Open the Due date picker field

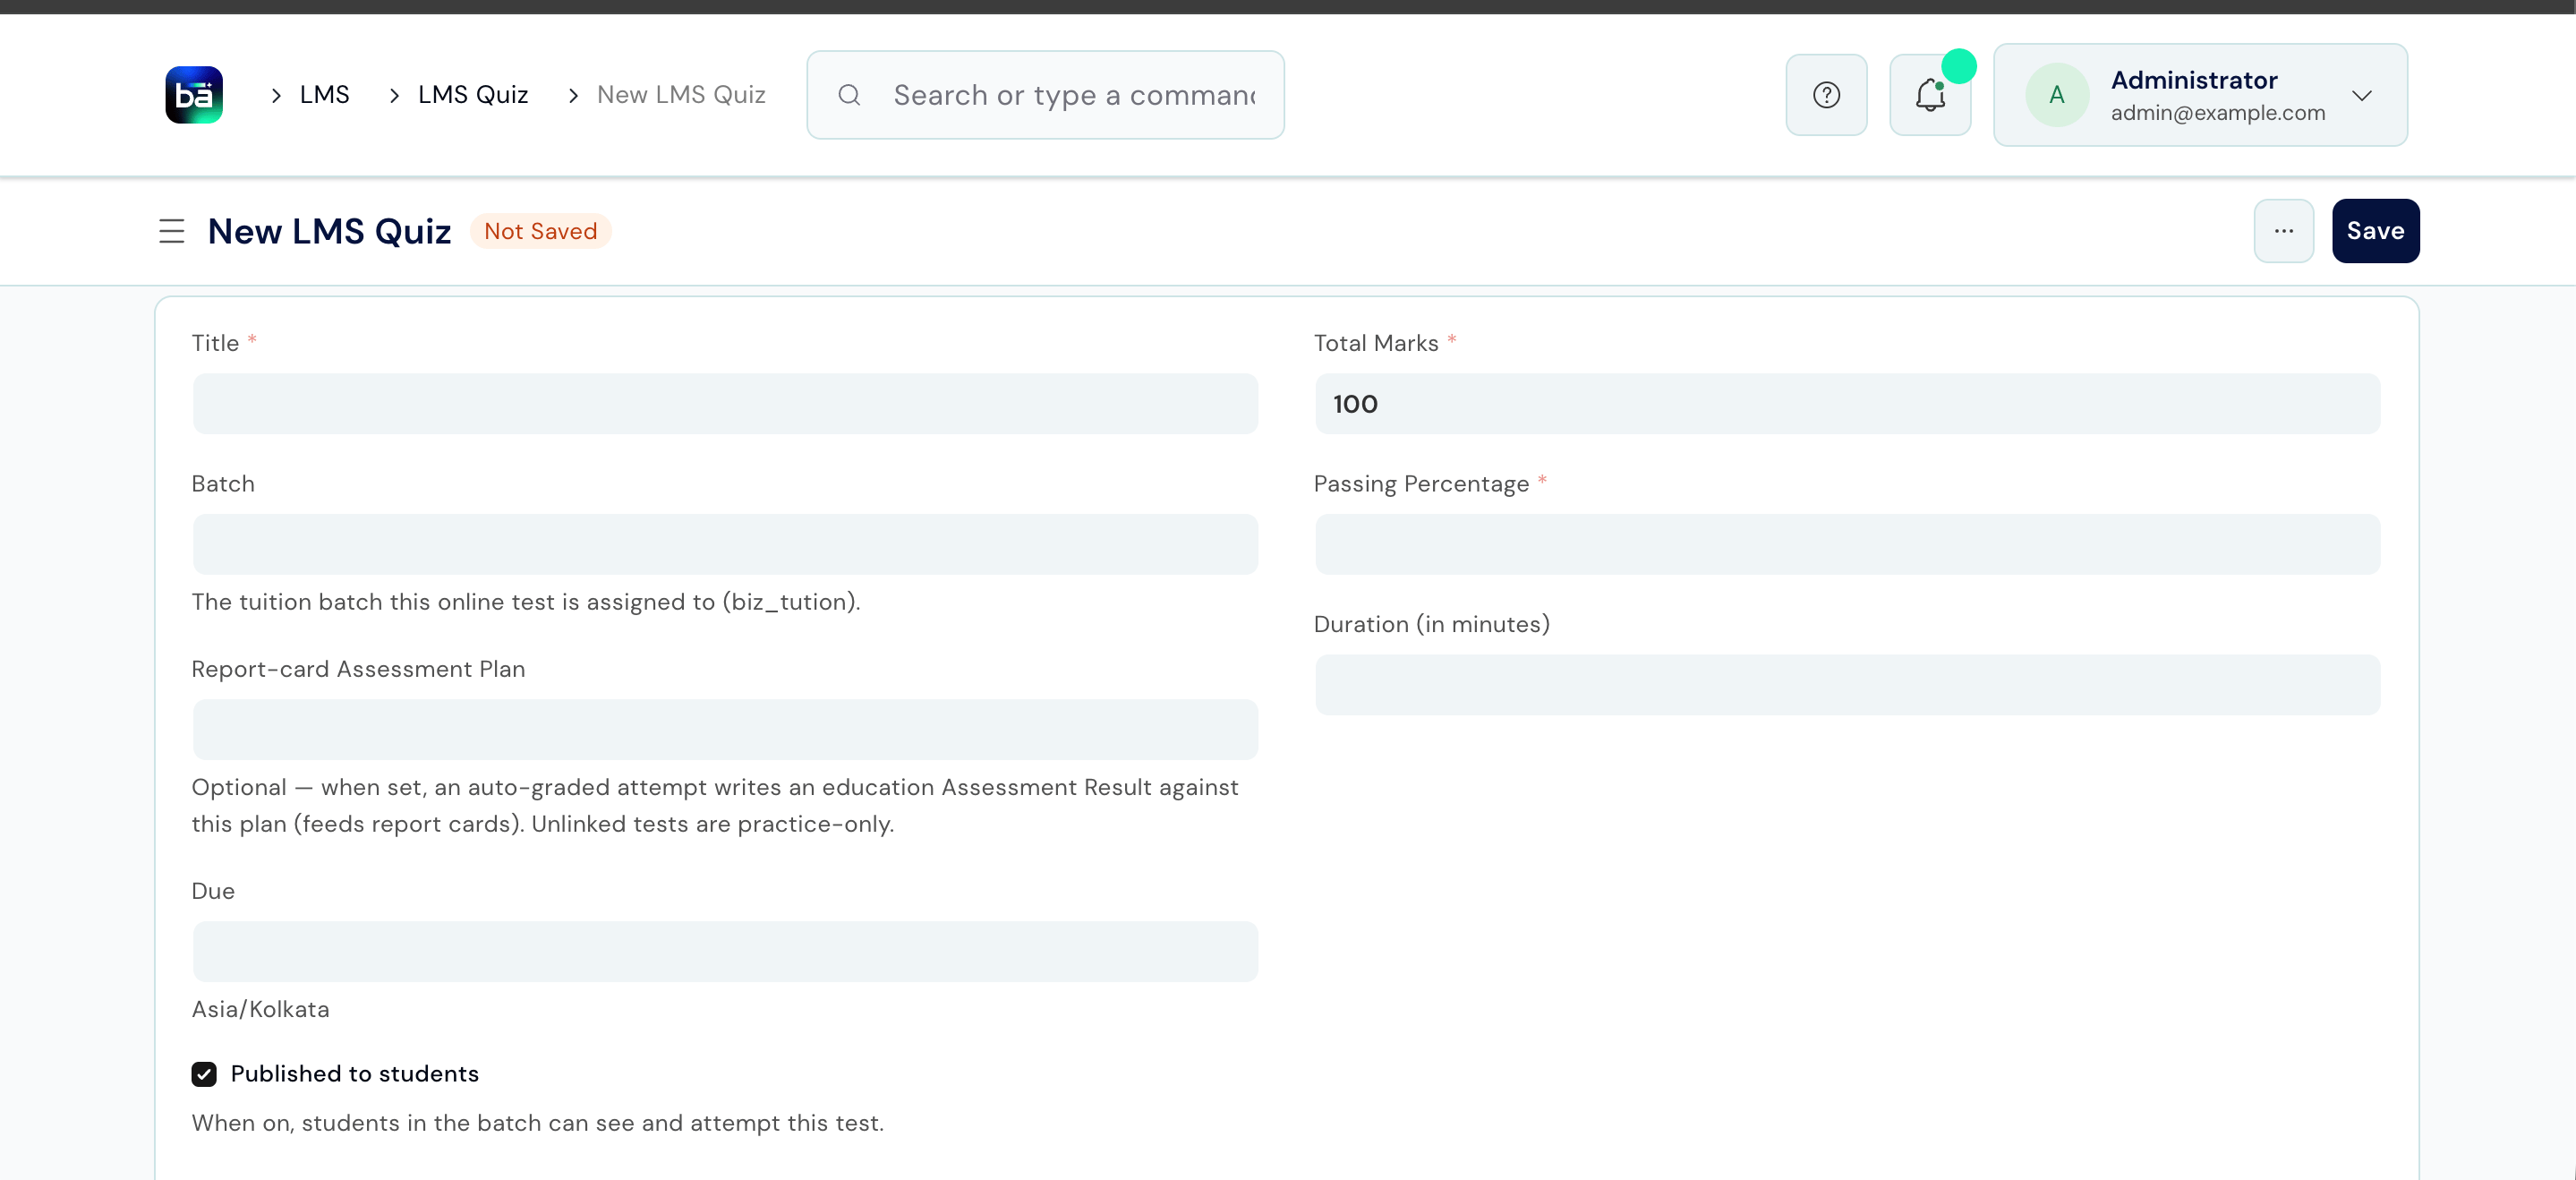pos(725,951)
